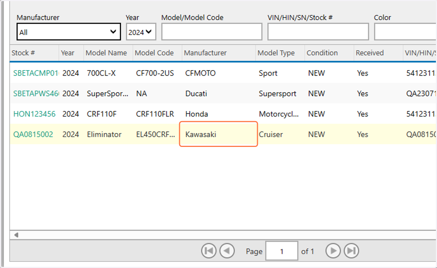Image resolution: width=437 pixels, height=268 pixels.
Task: Click the page number input box
Action: coord(282,251)
